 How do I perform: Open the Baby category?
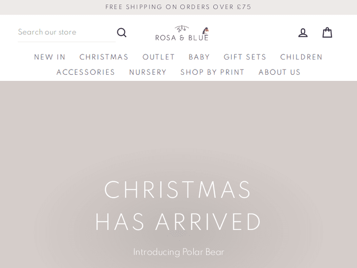[199, 57]
